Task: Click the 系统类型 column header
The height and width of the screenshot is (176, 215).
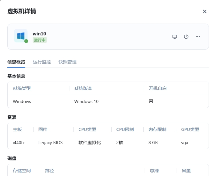Action: click(x=22, y=88)
